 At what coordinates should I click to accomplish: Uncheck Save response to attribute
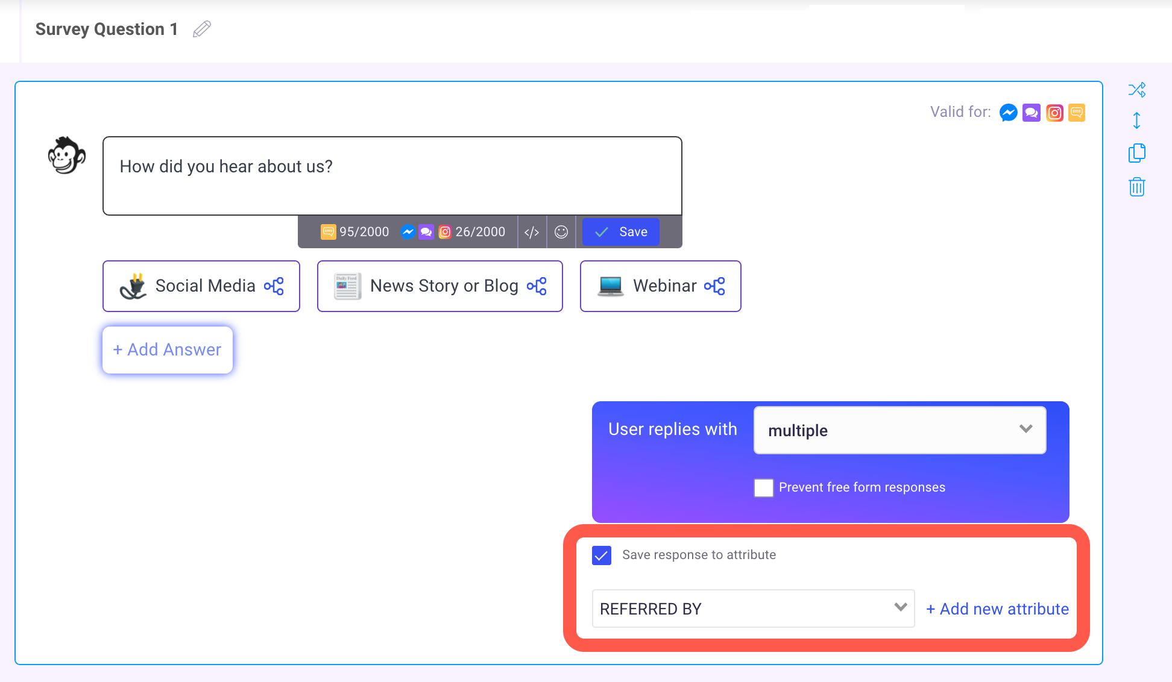[x=602, y=555]
